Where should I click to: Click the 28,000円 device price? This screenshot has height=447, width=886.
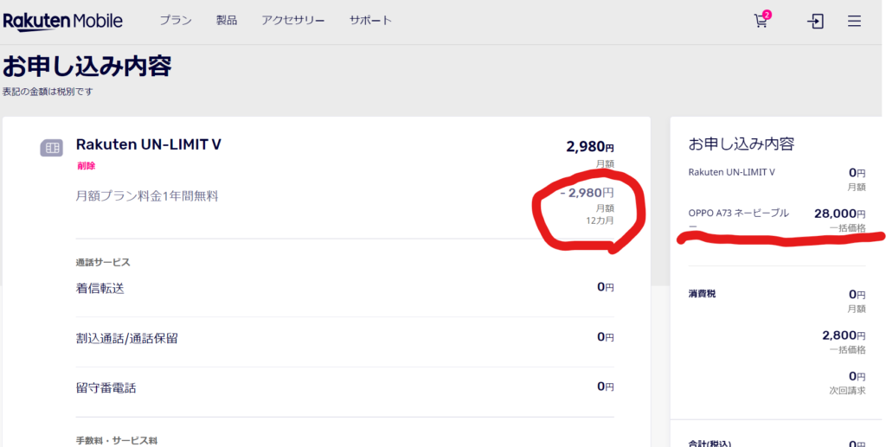(839, 214)
